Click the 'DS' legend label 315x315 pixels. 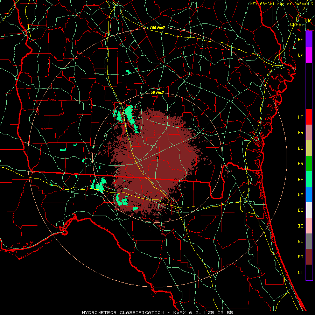[300, 210]
